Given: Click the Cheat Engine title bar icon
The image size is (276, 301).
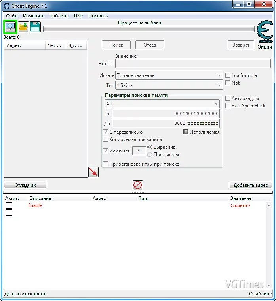Looking at the screenshot, I should click(6, 6).
